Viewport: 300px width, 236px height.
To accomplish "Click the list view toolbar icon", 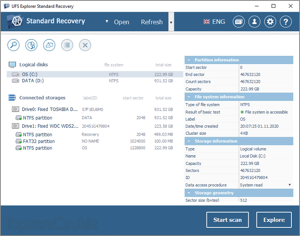I will (x=67, y=45).
